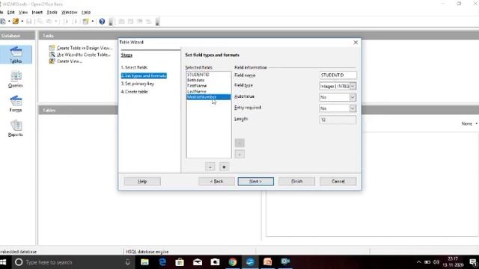Go to step 3 Set primary key
479x269 pixels.
138,84
